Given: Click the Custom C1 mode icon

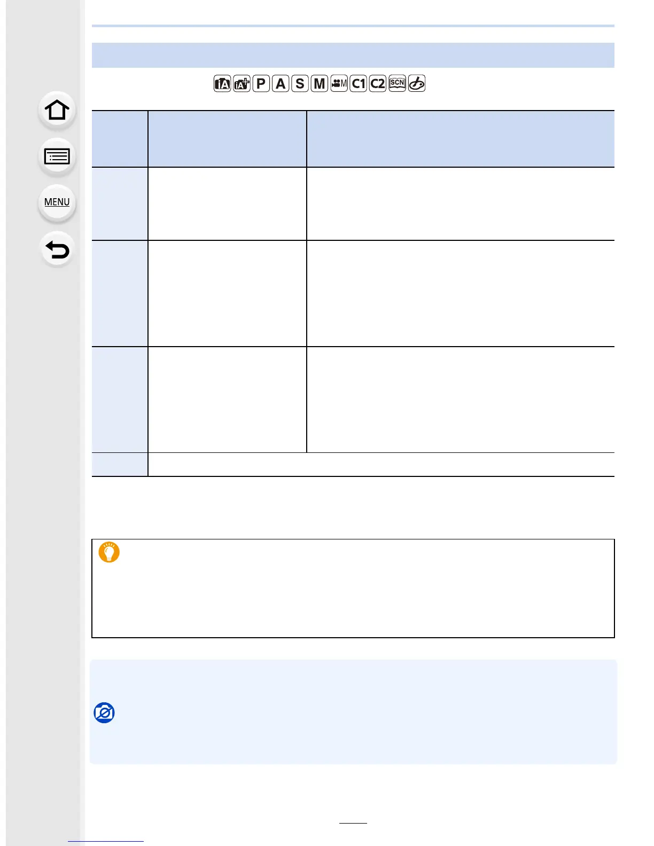Looking at the screenshot, I should [x=358, y=84].
